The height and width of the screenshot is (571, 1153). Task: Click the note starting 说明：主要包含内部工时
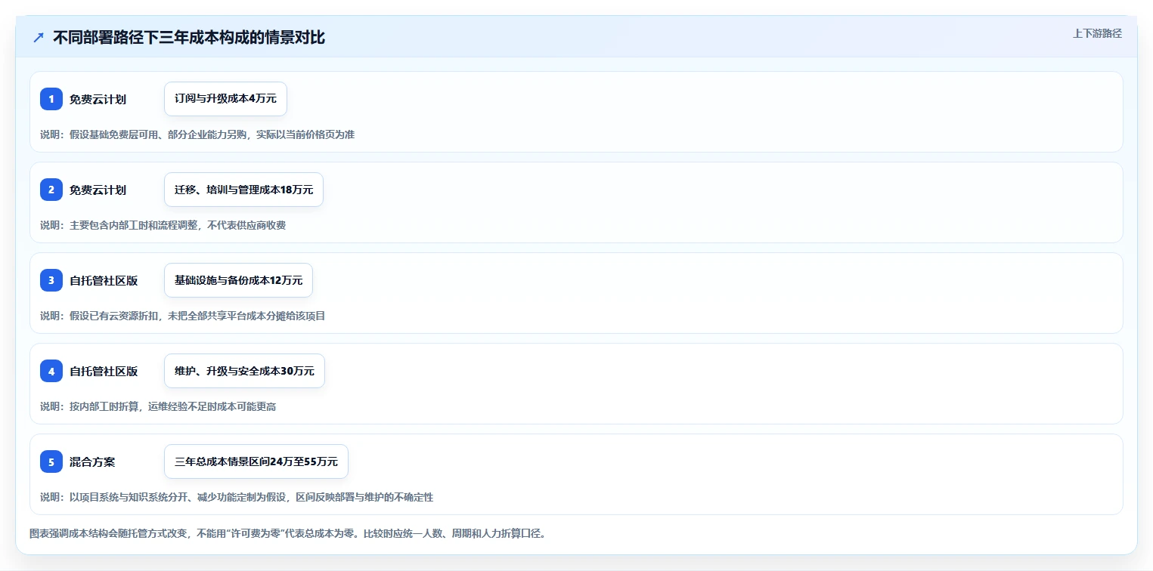163,225
